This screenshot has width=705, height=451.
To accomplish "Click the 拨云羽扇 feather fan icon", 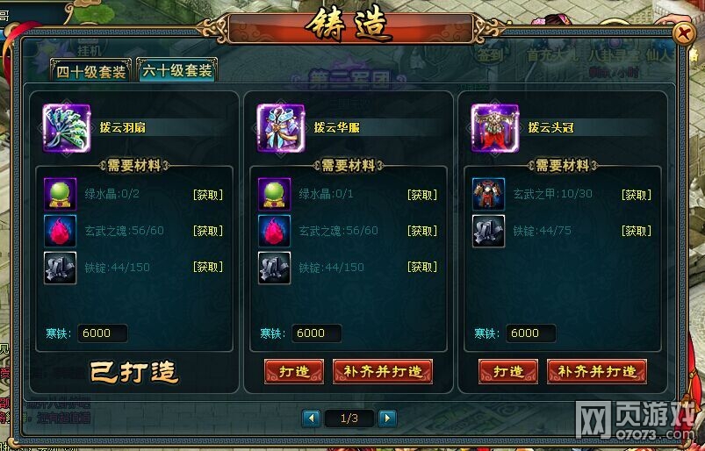I will pyautogui.click(x=67, y=128).
